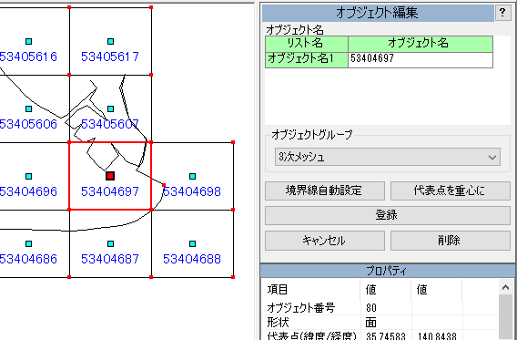The width and height of the screenshot is (517, 340).
Task: Select cyan point marker of mesh 53404688
Action: [x=193, y=243]
